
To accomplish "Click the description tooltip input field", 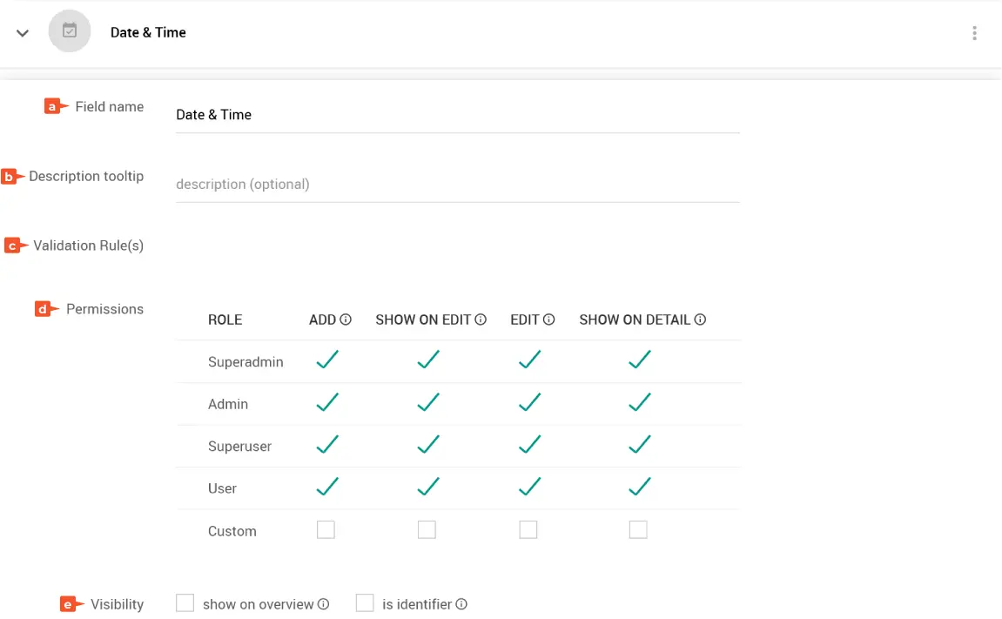I will 457,185.
